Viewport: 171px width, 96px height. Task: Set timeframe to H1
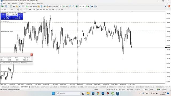coord(50,10)
